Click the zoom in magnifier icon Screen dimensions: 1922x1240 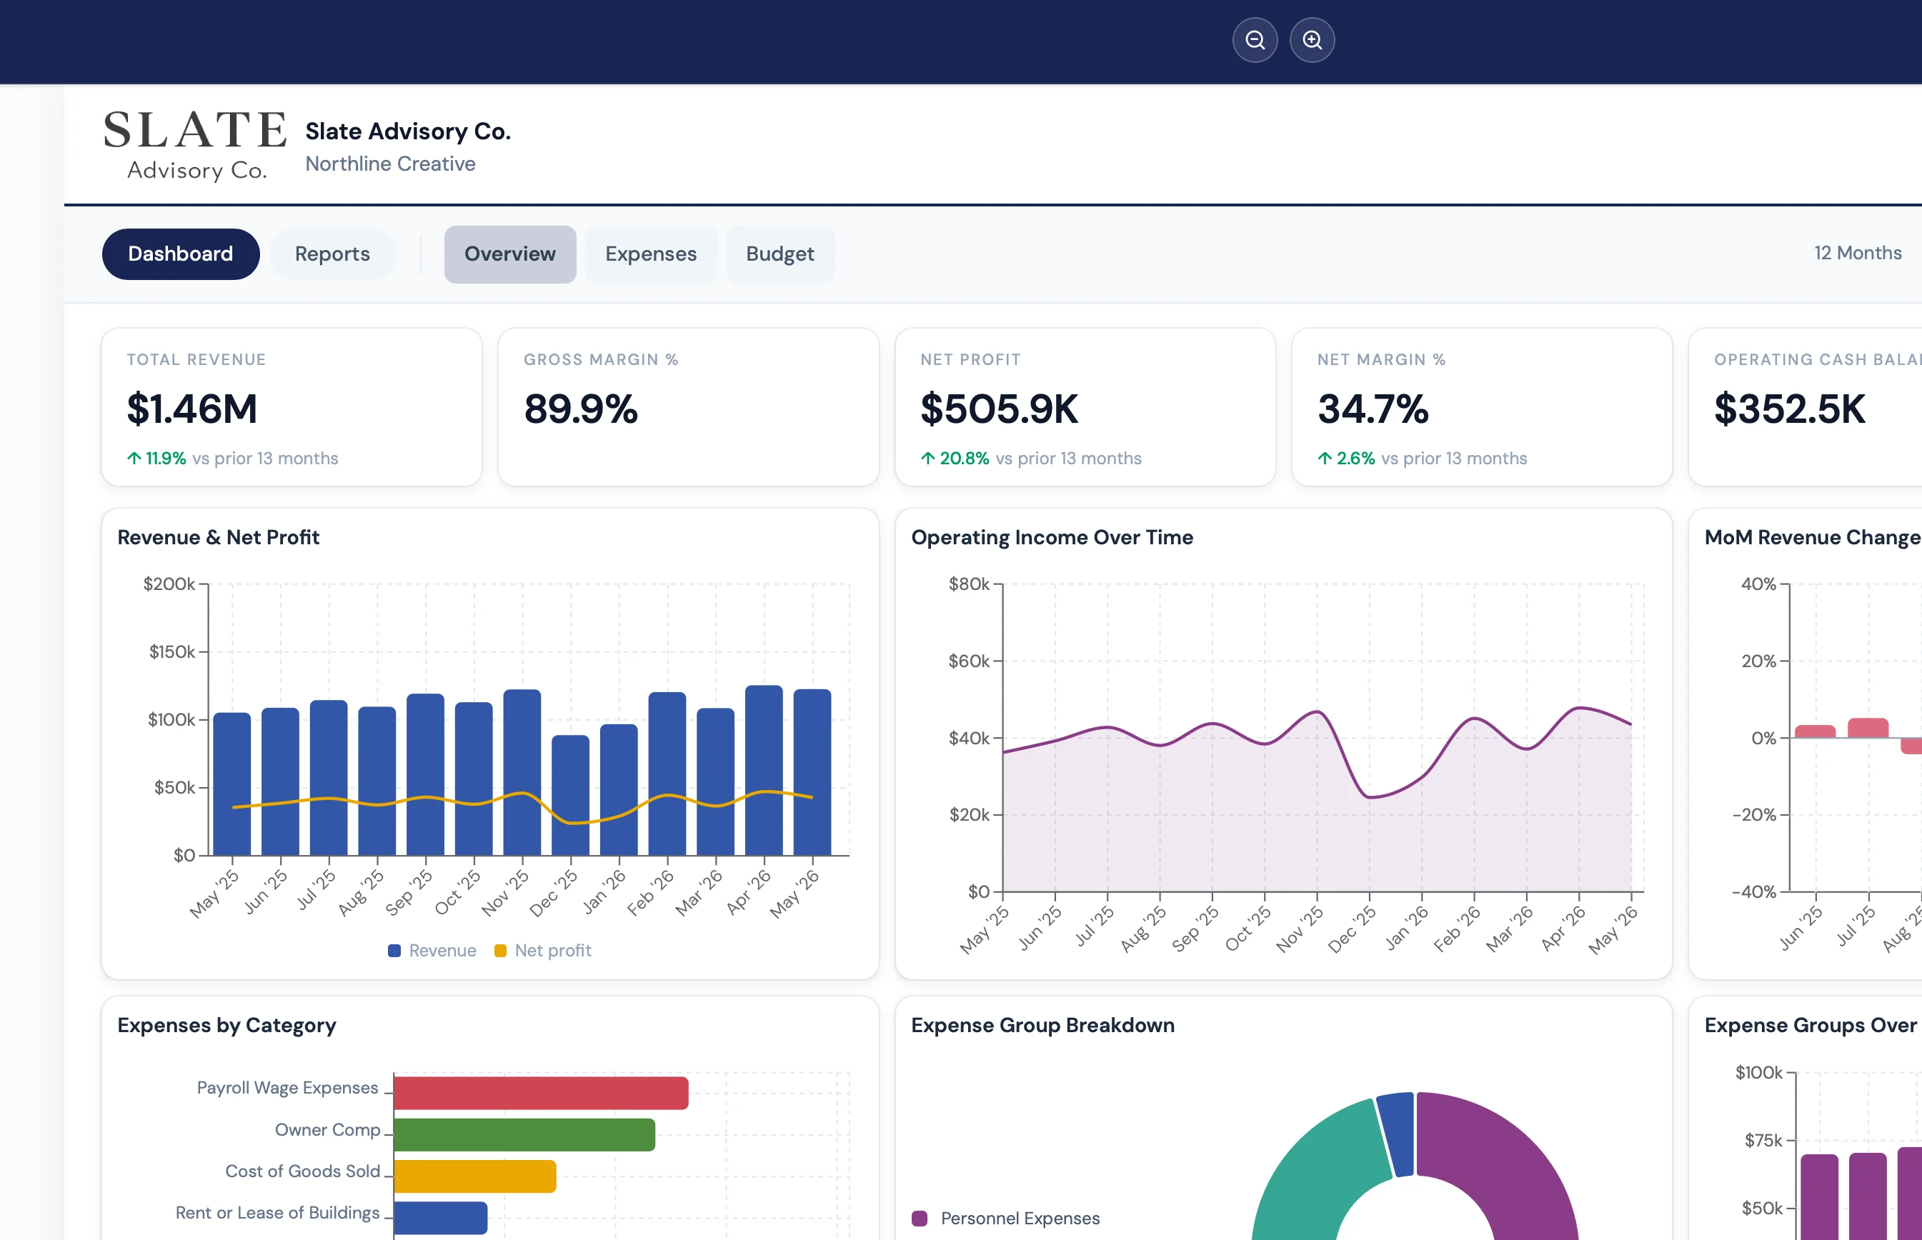click(1312, 39)
